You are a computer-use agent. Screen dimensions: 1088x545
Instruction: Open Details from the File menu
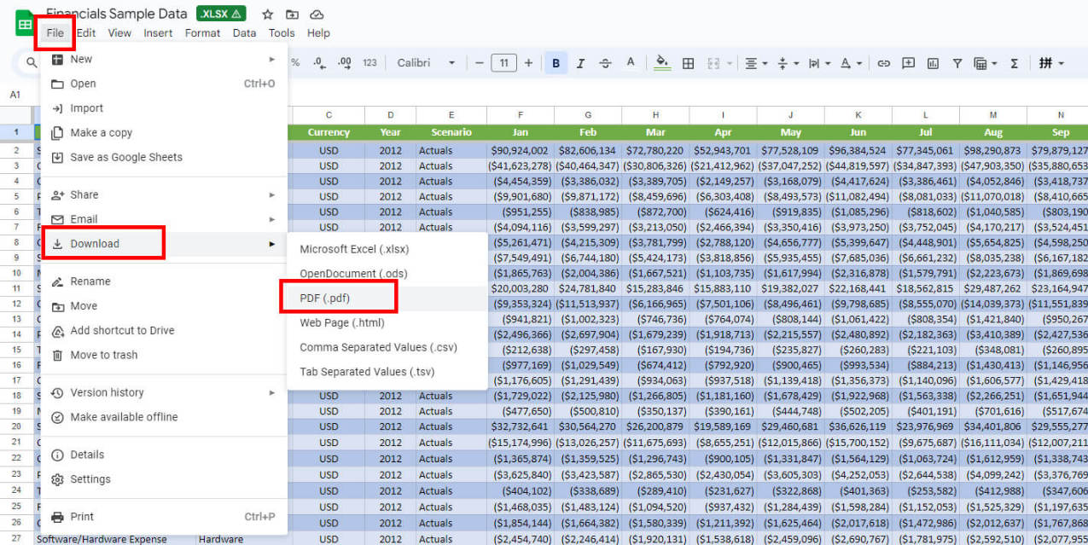click(164, 455)
